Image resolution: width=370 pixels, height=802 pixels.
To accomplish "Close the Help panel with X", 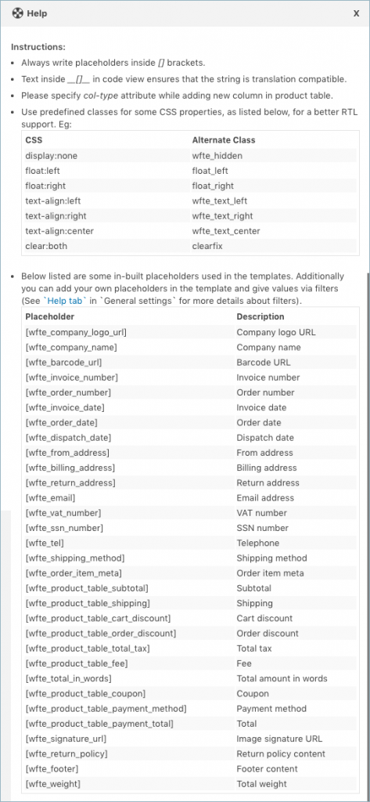I will 356,13.
